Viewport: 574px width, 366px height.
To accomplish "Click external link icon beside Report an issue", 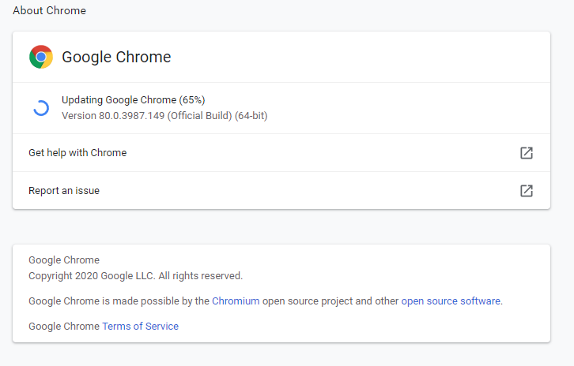I will (526, 191).
